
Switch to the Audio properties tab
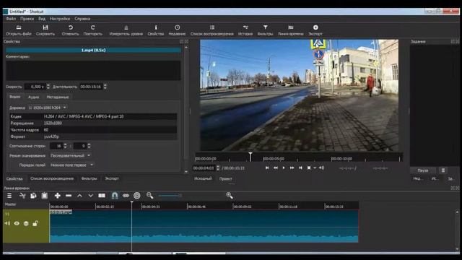pyautogui.click(x=34, y=97)
